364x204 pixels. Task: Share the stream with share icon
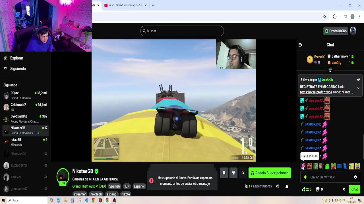point(277,186)
